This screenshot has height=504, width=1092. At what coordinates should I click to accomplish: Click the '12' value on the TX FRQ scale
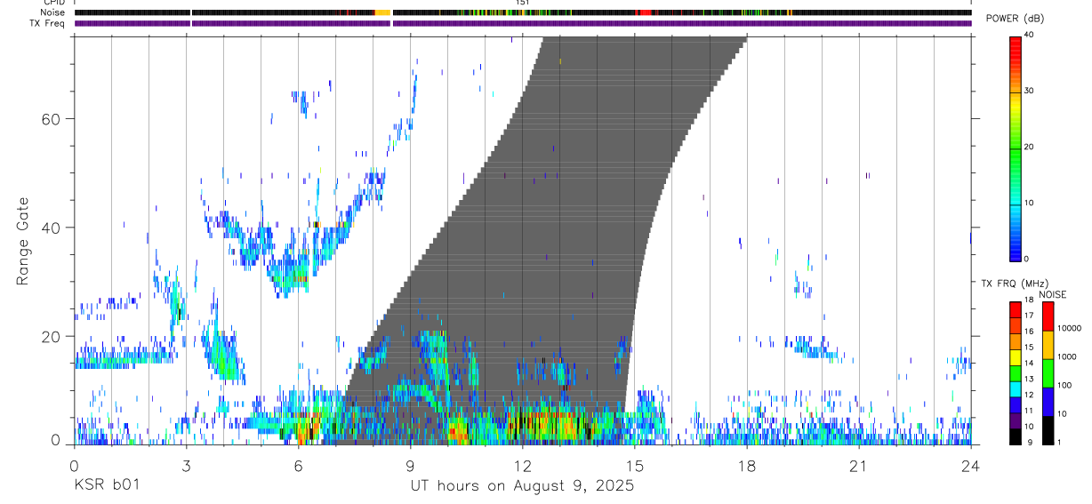click(1027, 395)
